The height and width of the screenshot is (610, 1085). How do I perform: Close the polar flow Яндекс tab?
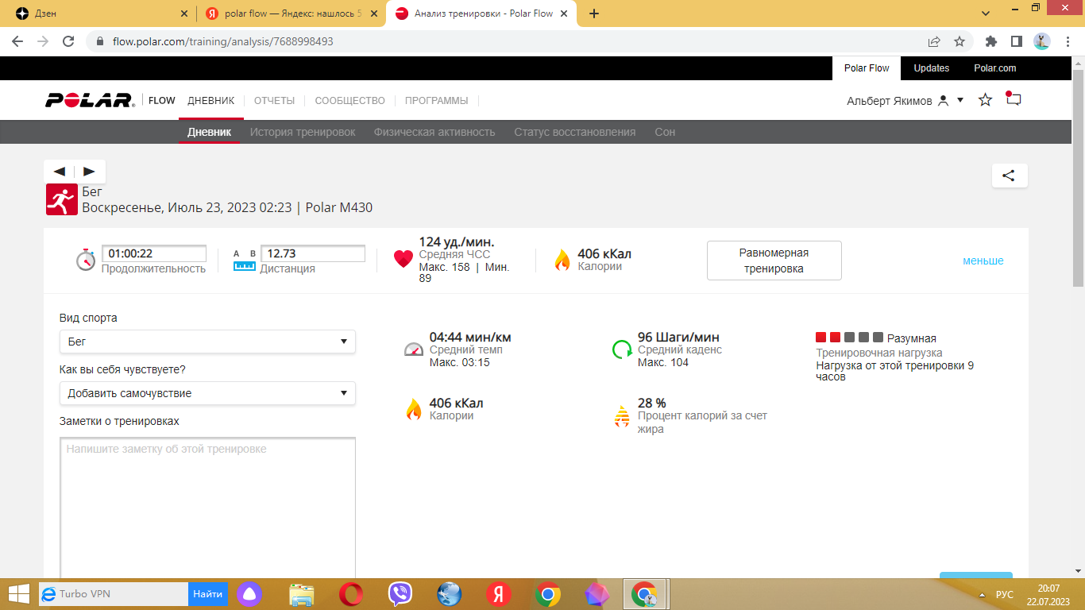(373, 14)
